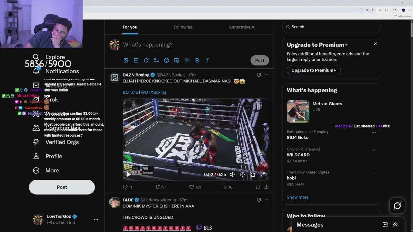
Task: Open more options for hobi trend
Action: click(374, 173)
